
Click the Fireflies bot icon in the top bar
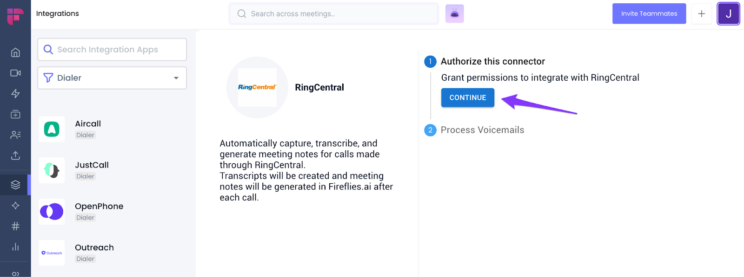click(x=454, y=13)
